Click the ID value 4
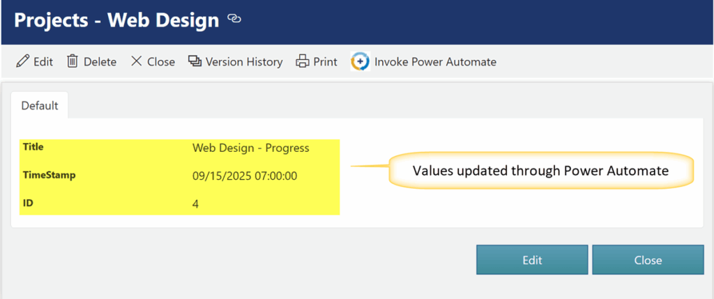The height and width of the screenshot is (299, 714). pos(195,204)
